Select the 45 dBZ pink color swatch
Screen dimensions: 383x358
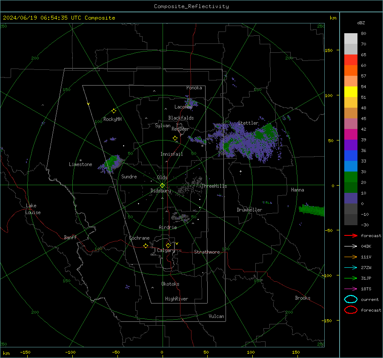click(x=351, y=123)
